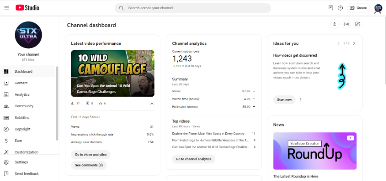This screenshot has width=386, height=181.
Task: Open the YouTube Creator RoundUp news image
Action: tap(315, 151)
